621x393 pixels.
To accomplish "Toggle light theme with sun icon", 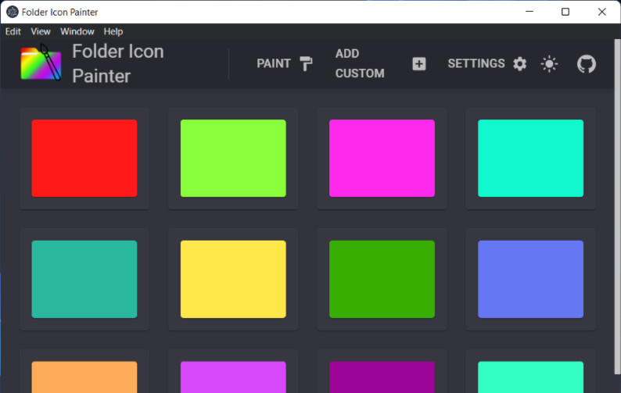I will [549, 64].
